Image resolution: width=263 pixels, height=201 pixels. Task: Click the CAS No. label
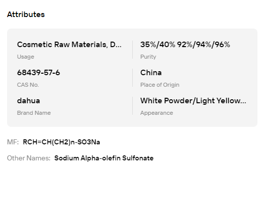click(28, 85)
